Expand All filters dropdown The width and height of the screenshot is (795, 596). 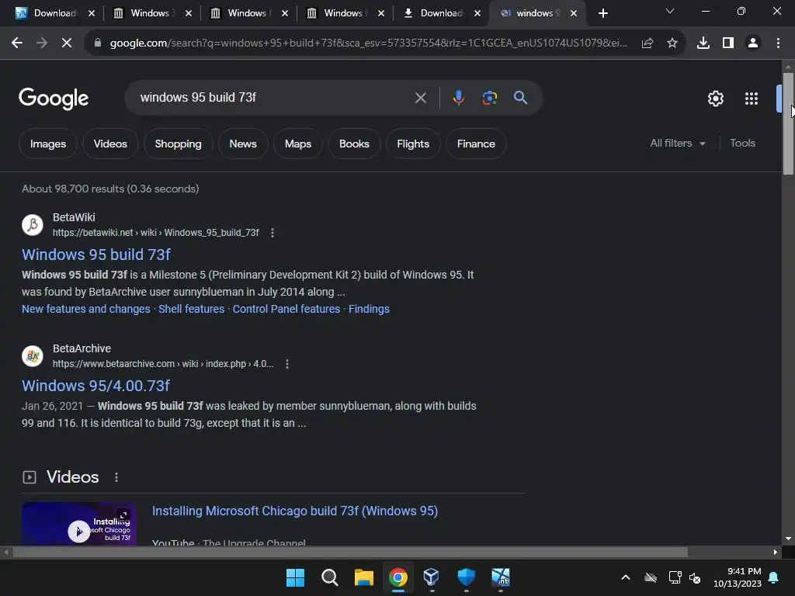click(x=677, y=144)
